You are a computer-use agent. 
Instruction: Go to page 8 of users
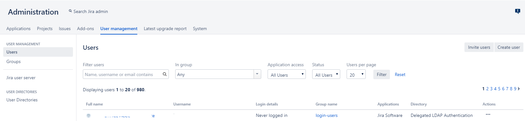tap(511, 89)
